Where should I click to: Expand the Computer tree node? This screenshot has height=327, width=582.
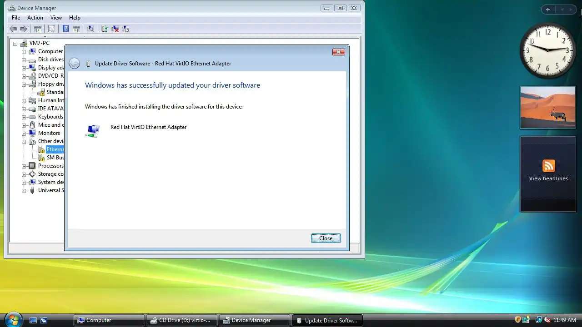tap(24, 52)
